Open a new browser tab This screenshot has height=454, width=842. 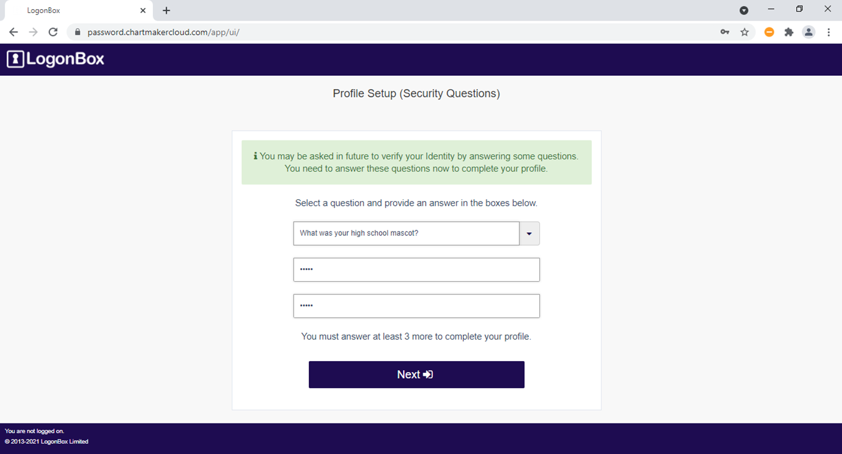tap(166, 10)
